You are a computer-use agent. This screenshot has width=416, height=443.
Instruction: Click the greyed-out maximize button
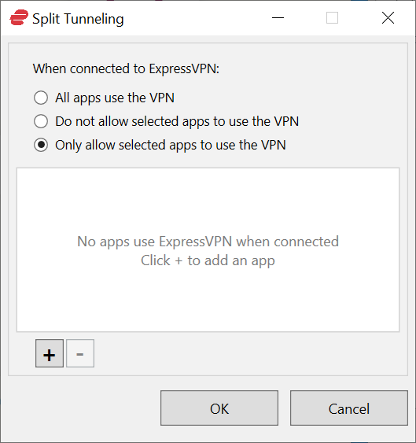(x=332, y=18)
